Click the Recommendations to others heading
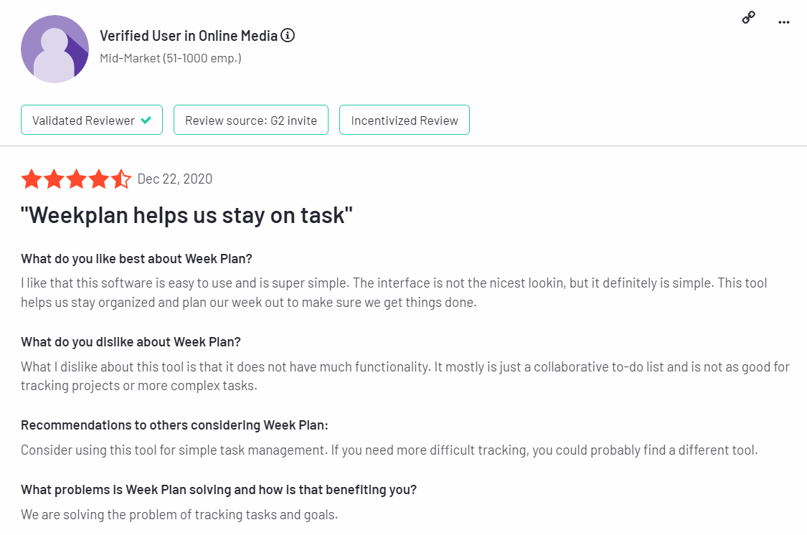 click(174, 425)
